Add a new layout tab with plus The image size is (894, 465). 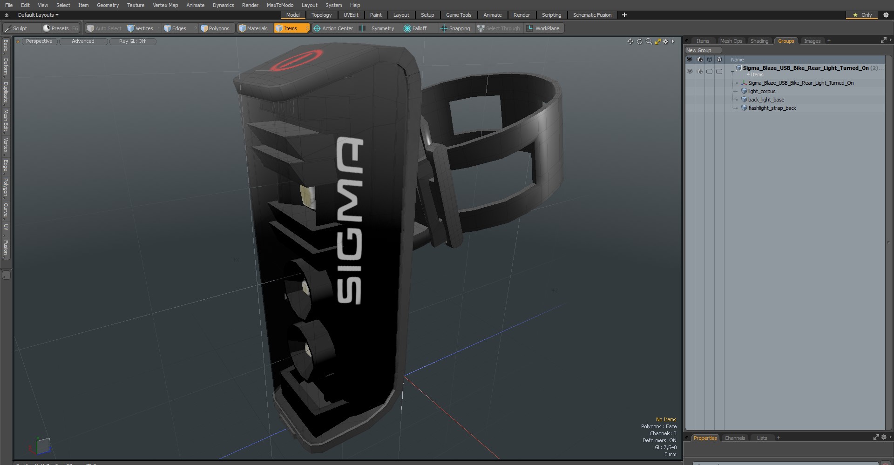[624, 15]
